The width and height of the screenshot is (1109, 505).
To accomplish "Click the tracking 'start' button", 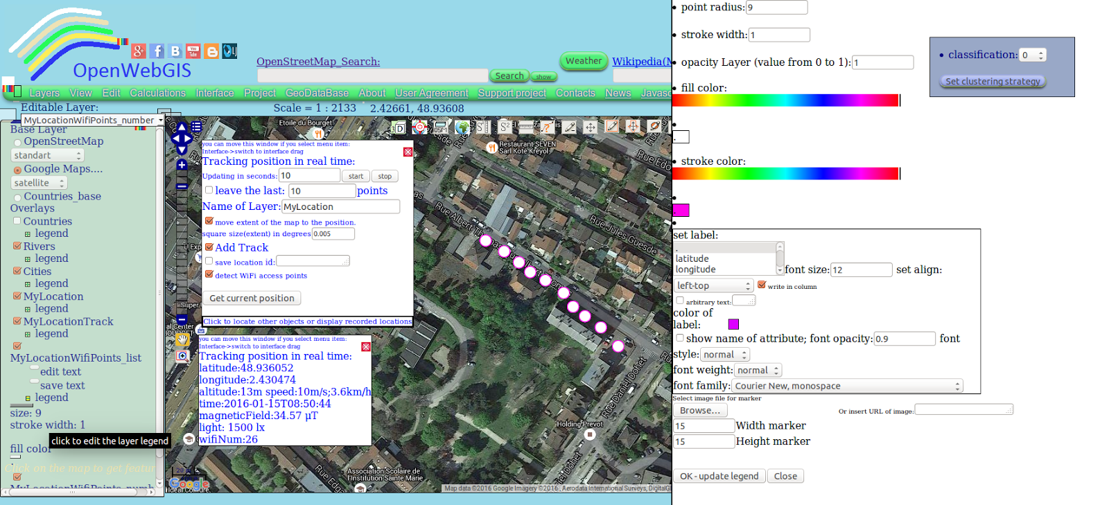I will pos(356,176).
